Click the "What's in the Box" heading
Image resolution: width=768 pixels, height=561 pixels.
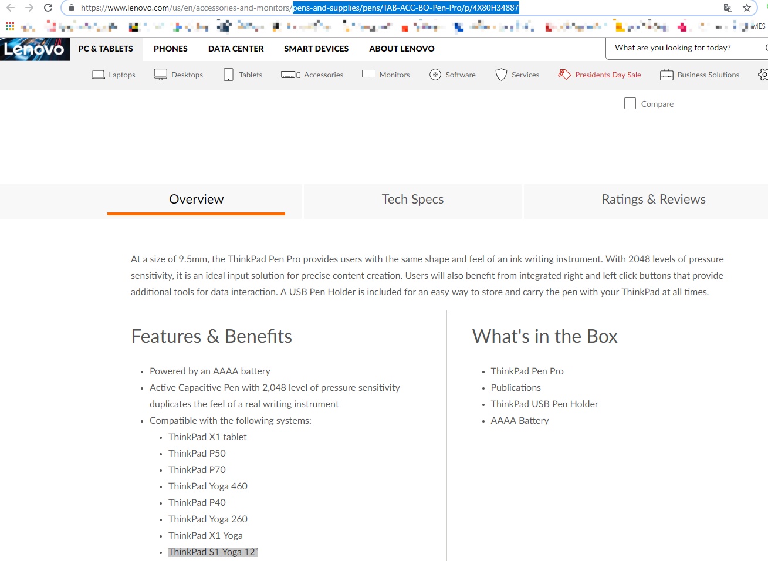[545, 336]
